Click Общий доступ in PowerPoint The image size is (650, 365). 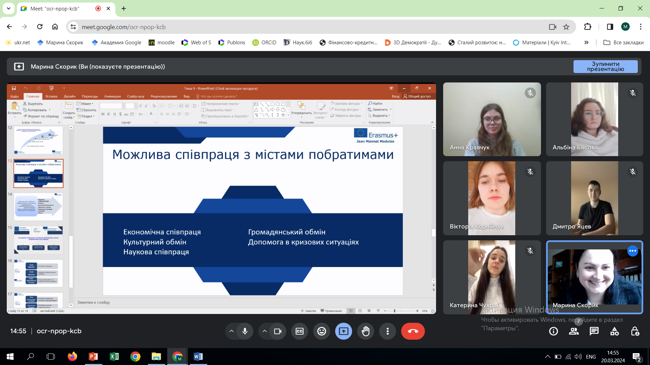pos(417,96)
